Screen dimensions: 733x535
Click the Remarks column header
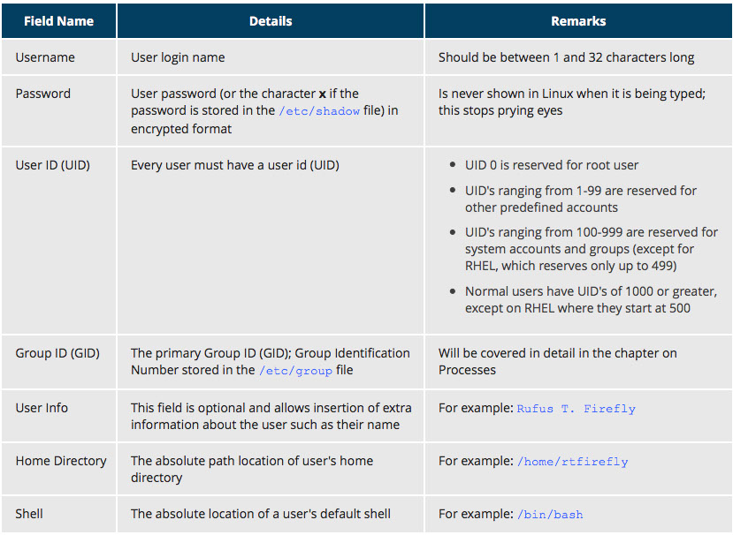coord(577,21)
